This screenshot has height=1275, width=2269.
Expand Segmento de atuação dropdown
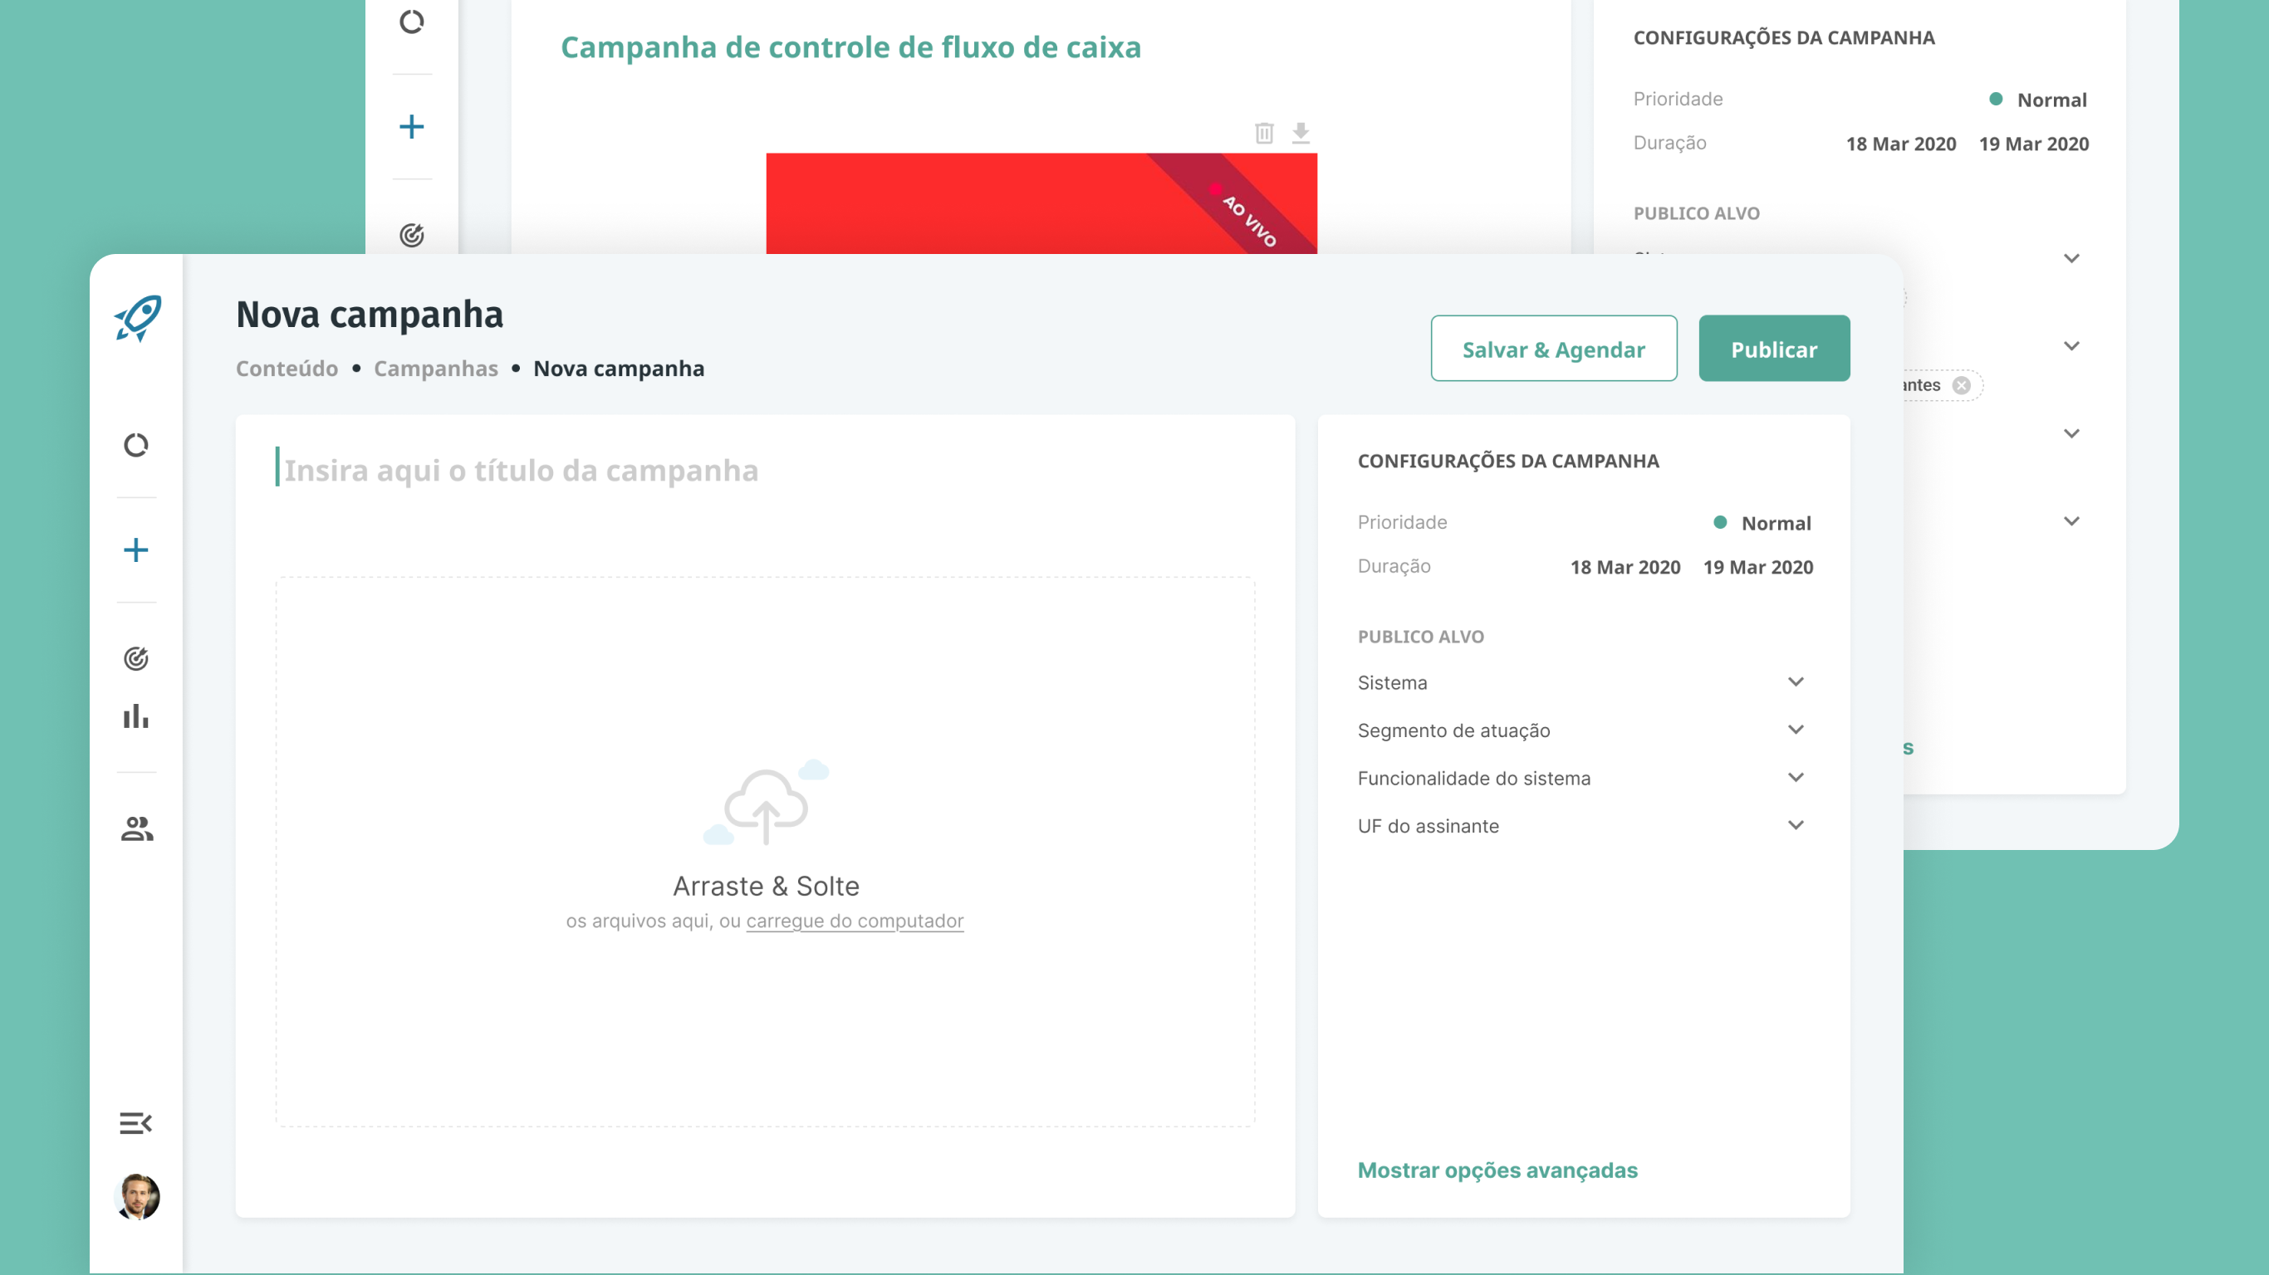[1795, 730]
